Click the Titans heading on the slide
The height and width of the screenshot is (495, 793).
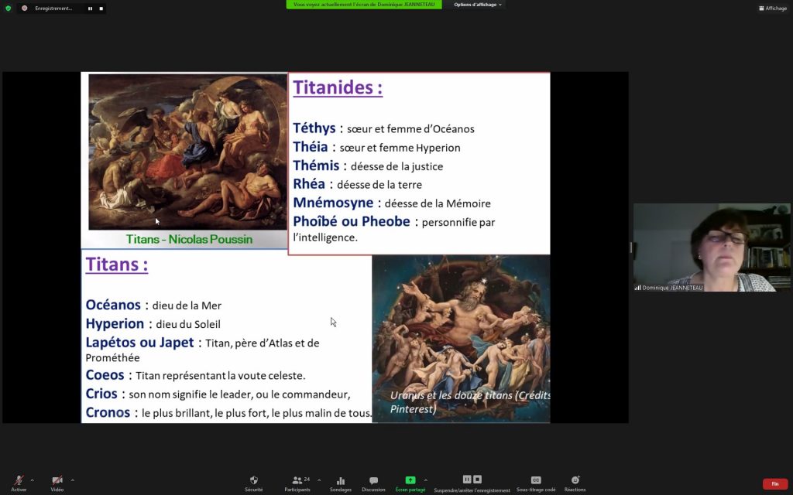[x=117, y=265]
